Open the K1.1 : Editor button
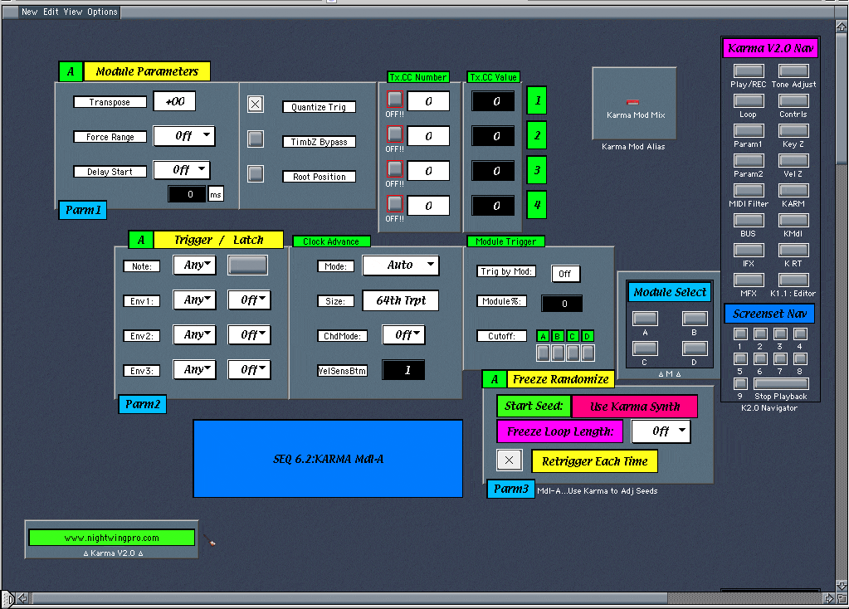The image size is (849, 609). coord(793,280)
